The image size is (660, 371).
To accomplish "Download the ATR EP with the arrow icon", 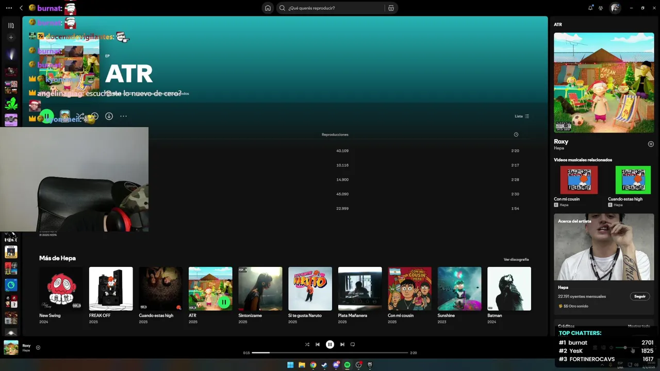I will 109,116.
